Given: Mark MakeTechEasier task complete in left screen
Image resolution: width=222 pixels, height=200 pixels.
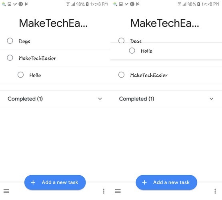Looking at the screenshot, I should [10, 58].
